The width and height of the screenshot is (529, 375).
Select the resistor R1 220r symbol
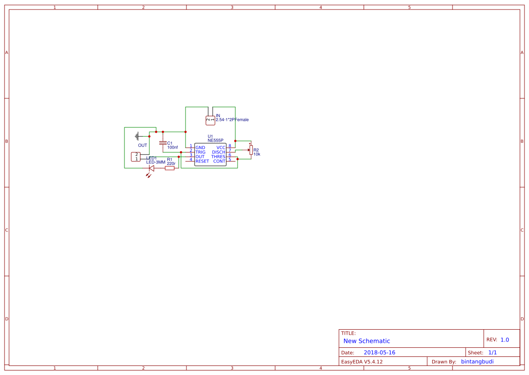pos(169,168)
